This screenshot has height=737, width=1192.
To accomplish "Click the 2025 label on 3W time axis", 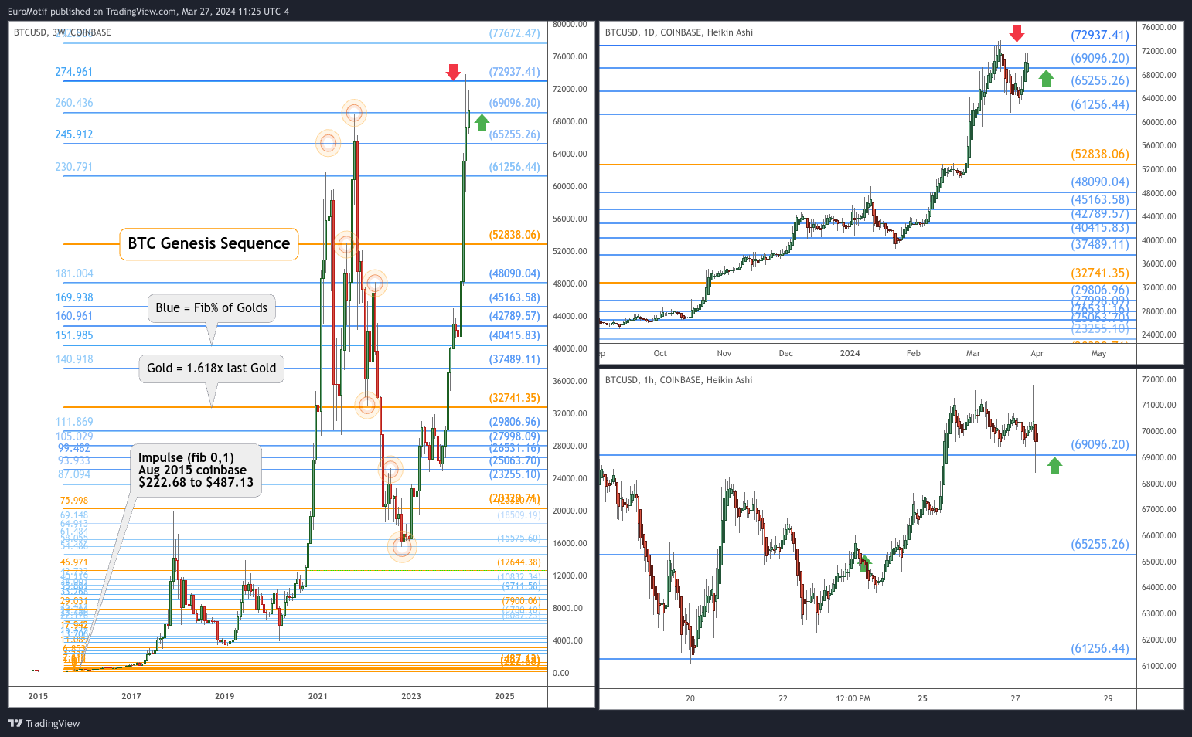I will coord(504,696).
